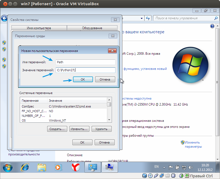Sort by the Значение column header
220x179 pixels.
[x=77, y=101]
